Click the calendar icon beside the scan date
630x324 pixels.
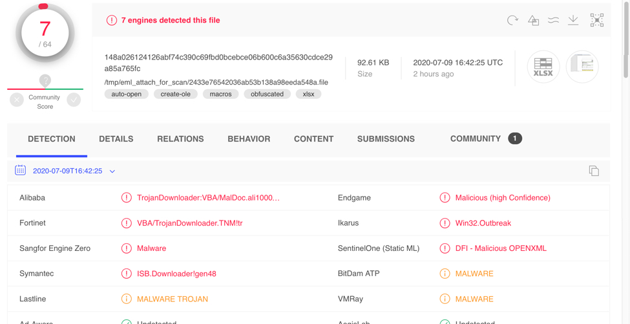(x=20, y=171)
